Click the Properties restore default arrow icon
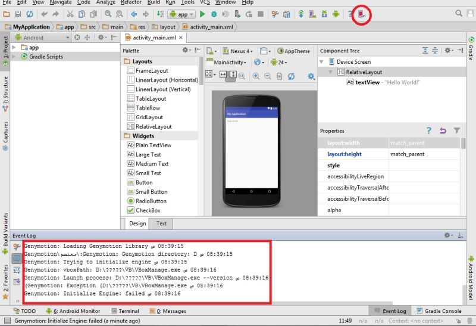The width and height of the screenshot is (476, 326). point(443,131)
